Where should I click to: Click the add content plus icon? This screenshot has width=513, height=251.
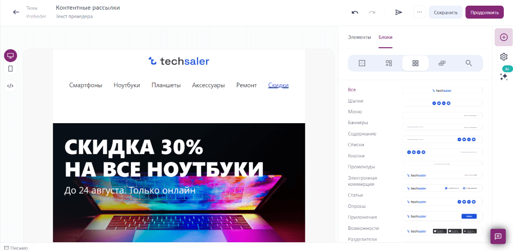(504, 37)
